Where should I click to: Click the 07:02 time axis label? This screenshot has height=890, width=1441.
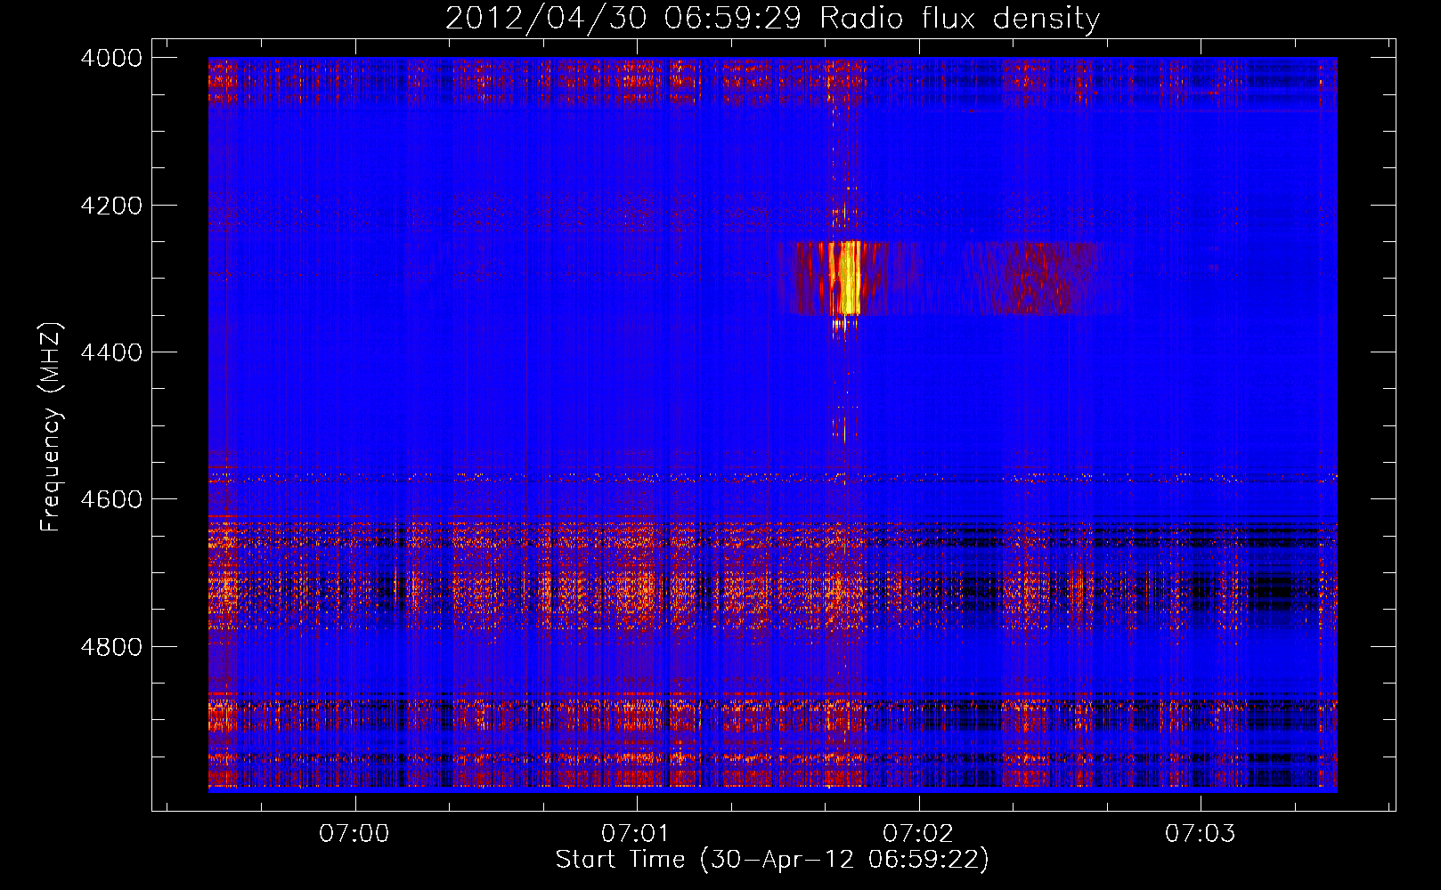(917, 834)
